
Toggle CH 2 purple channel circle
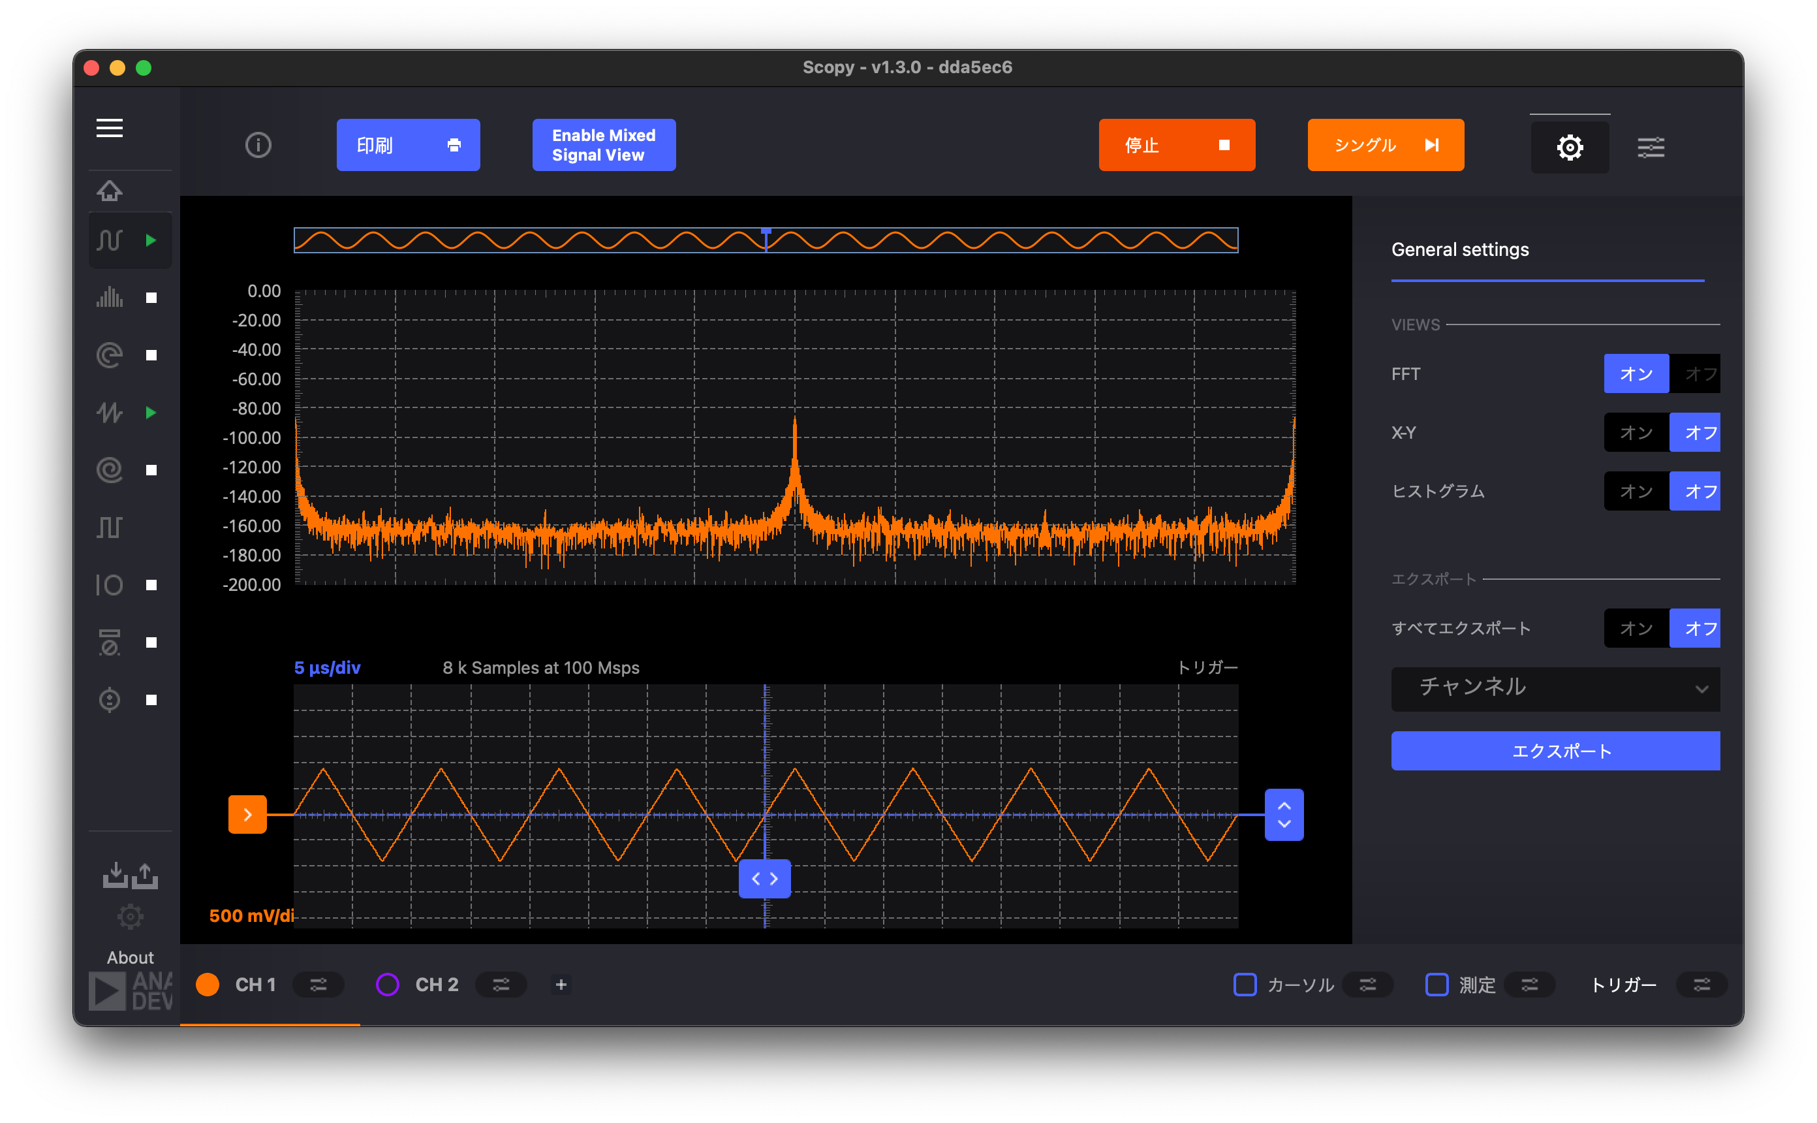[388, 984]
